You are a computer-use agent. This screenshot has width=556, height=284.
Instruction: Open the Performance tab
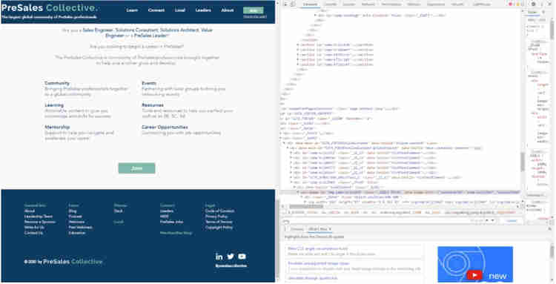(391, 4)
